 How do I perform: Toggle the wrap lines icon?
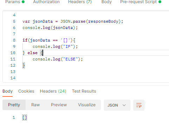point(139,105)
